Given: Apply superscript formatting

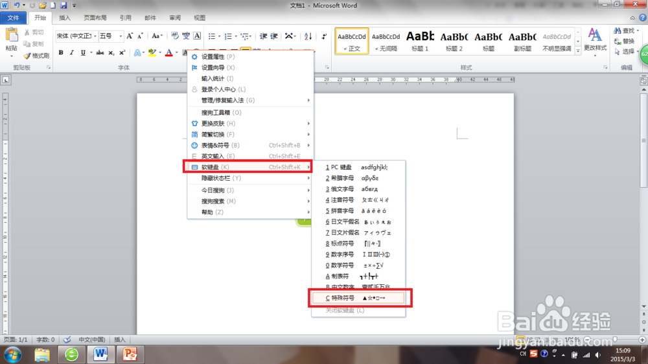Looking at the screenshot, I should tap(122, 52).
